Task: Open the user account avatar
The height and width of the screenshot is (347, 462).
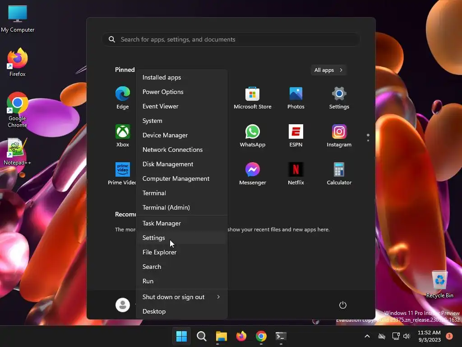Action: click(x=123, y=305)
